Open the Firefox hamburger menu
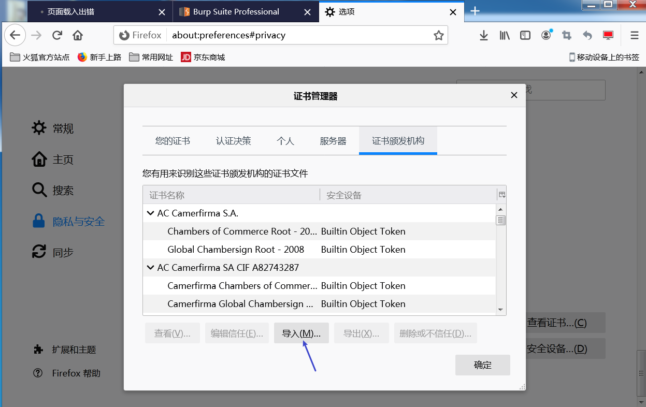Screen dimensions: 646x407 (634, 35)
